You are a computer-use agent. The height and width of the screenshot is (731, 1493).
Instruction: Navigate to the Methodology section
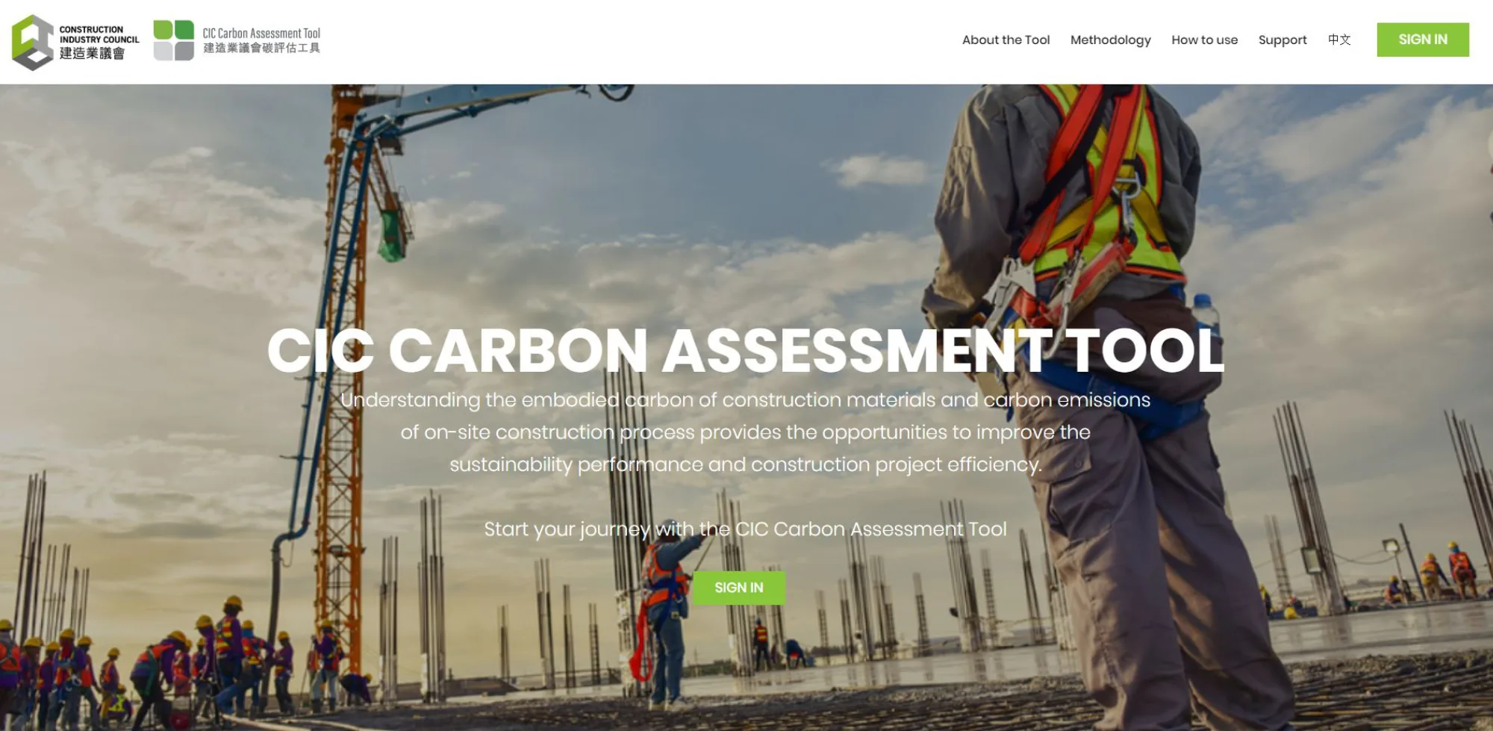point(1111,40)
